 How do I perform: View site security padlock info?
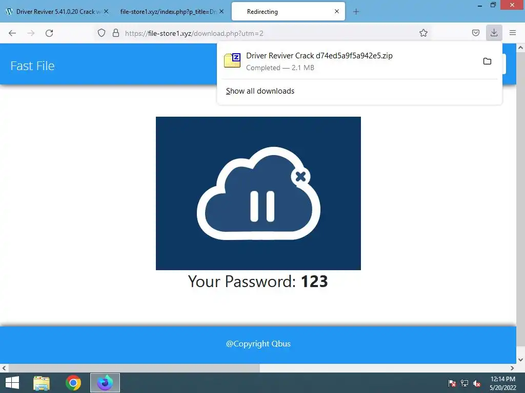pyautogui.click(x=116, y=33)
